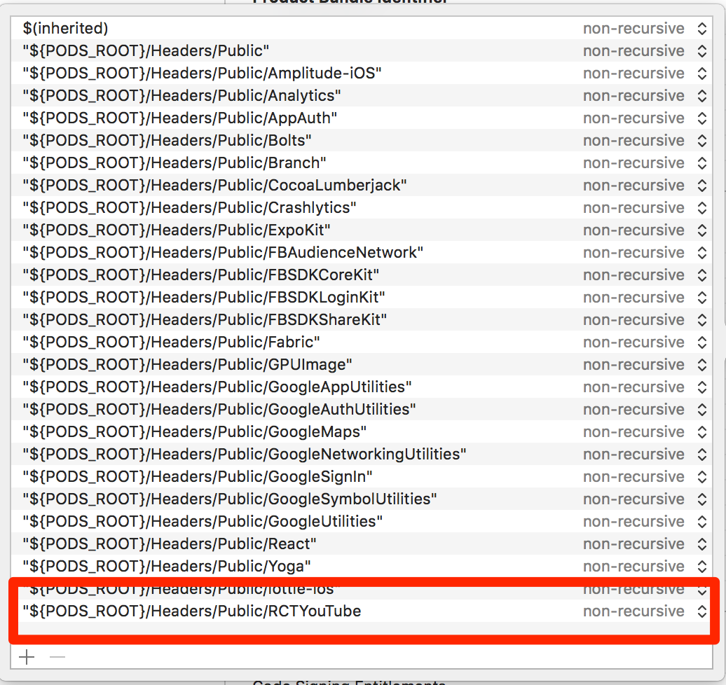Image resolution: width=726 pixels, height=685 pixels.
Task: Select the Headers/Public/Analytics path entry
Action: point(181,96)
